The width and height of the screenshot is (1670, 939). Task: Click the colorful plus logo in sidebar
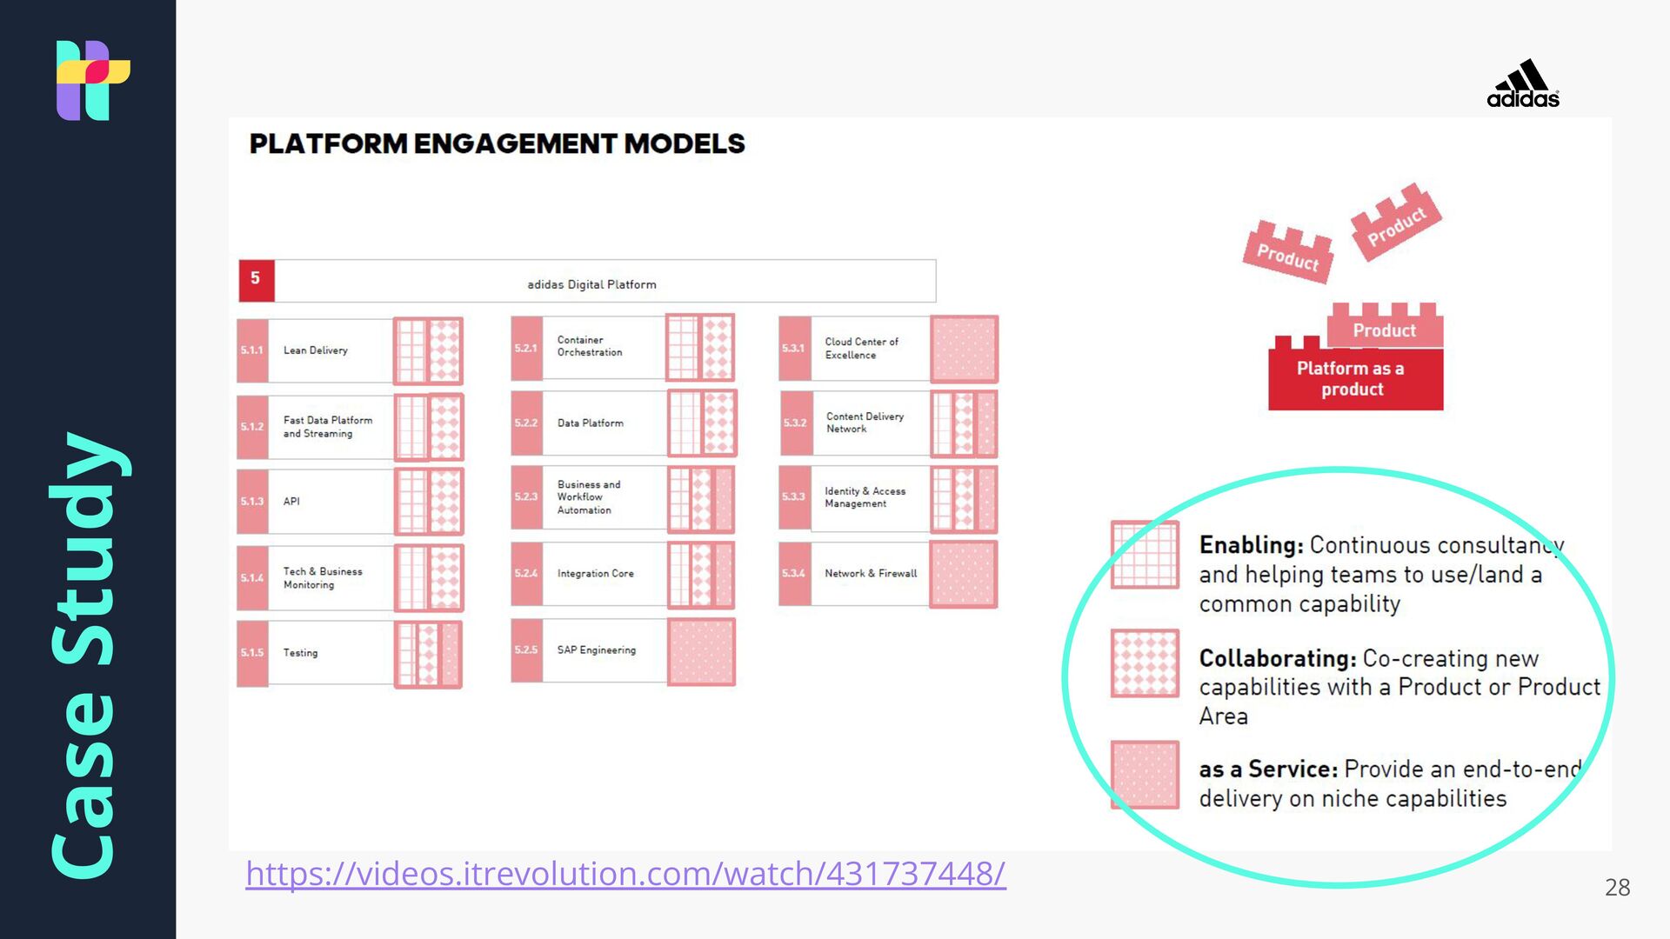(93, 80)
